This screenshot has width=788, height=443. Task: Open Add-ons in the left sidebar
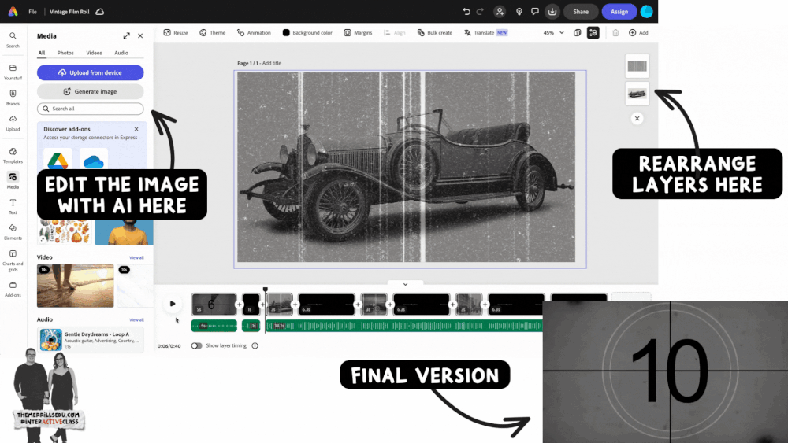(13, 290)
